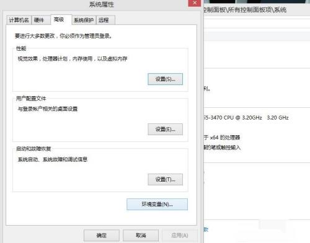The height and width of the screenshot is (243, 310).
Task: Click the partially hidden blue link at bottom
Action: (206, 229)
